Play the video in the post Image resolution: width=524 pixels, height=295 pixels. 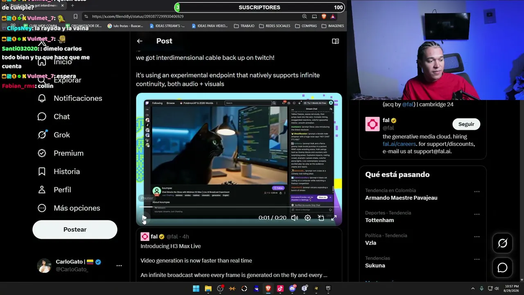tap(144, 218)
